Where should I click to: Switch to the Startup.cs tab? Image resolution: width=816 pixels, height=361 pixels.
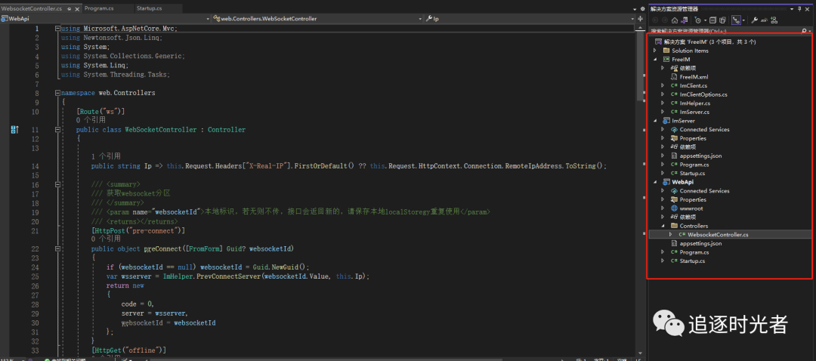click(x=149, y=8)
